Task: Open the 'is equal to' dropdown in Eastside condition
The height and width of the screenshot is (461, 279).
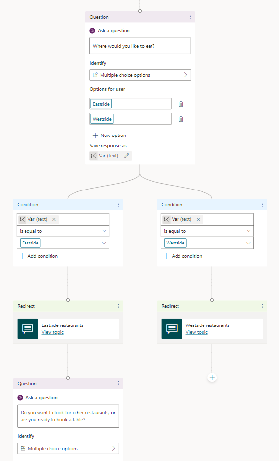Action: coord(63,231)
